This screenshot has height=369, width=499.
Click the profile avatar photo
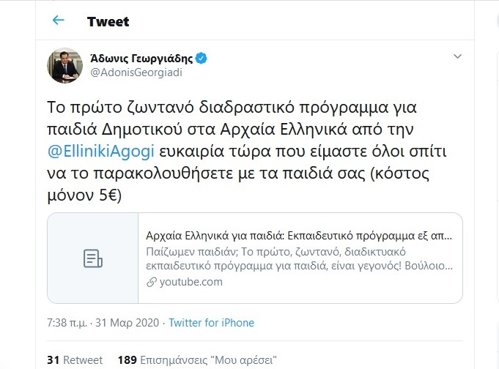click(64, 66)
